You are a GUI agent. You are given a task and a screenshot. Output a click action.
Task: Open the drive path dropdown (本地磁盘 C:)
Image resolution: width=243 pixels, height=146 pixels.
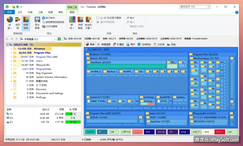tap(55, 39)
